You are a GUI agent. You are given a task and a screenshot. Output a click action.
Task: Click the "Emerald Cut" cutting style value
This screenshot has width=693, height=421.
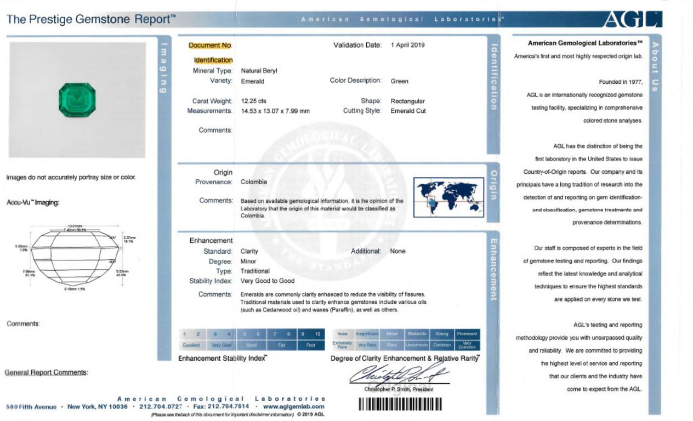408,111
